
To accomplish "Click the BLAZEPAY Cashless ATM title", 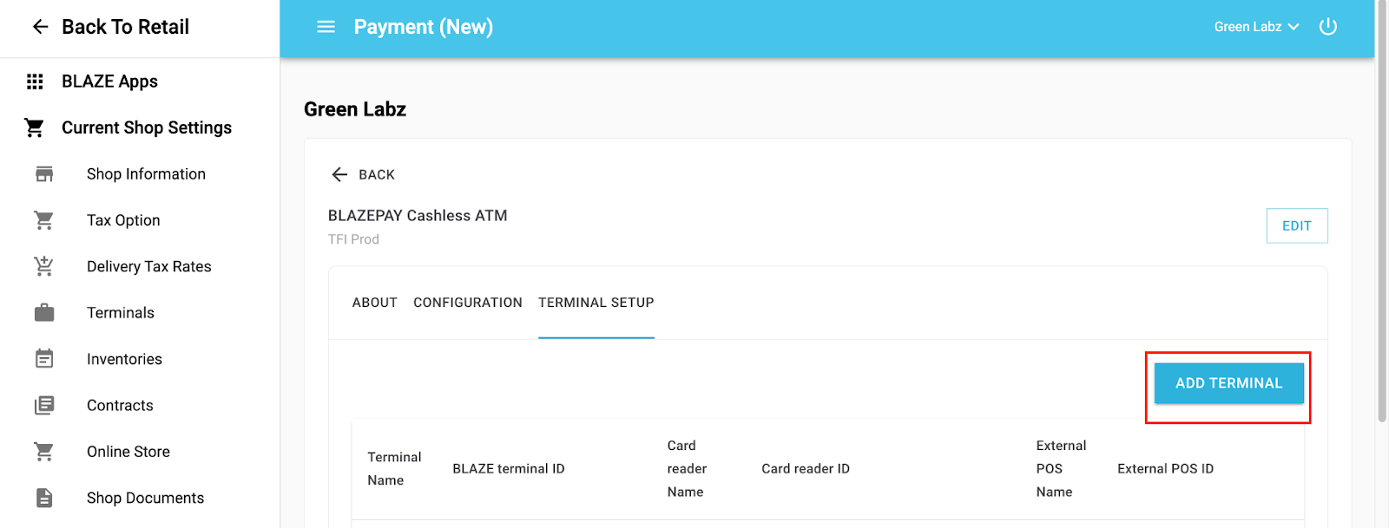I will click(x=418, y=215).
